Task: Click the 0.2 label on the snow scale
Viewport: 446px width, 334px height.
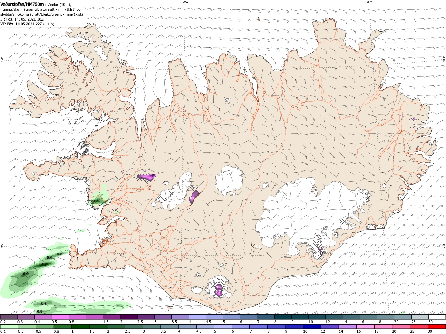Action: coord(3,322)
